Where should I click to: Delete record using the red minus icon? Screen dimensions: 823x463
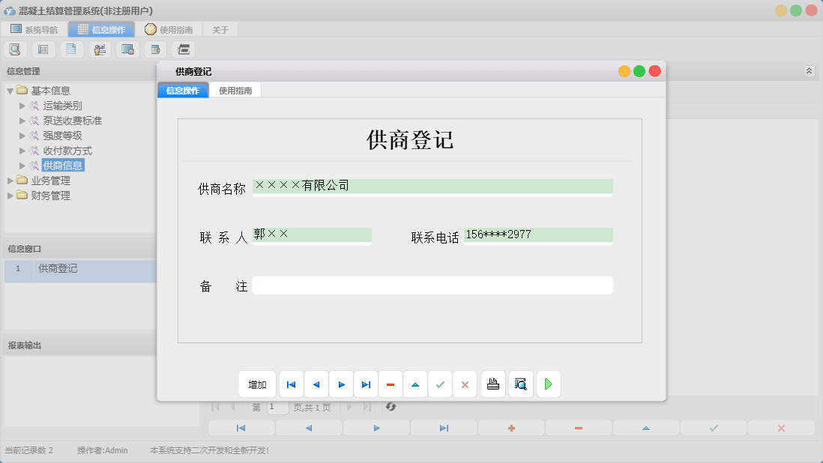[x=391, y=384]
